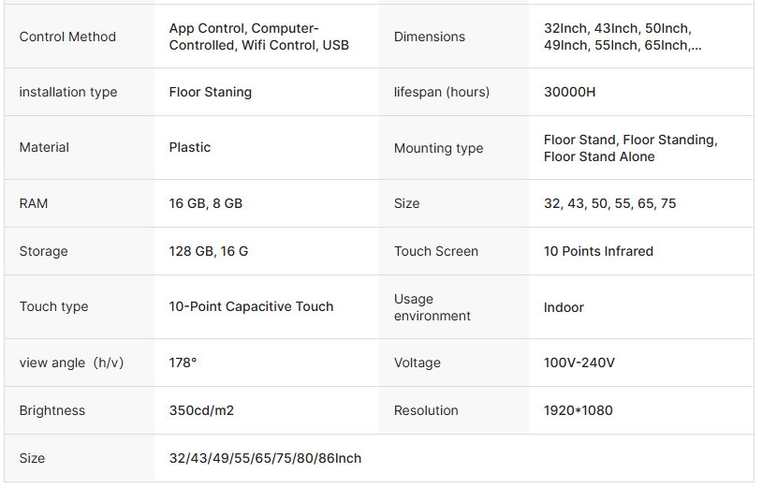Click the "Mounting type" label

438,148
